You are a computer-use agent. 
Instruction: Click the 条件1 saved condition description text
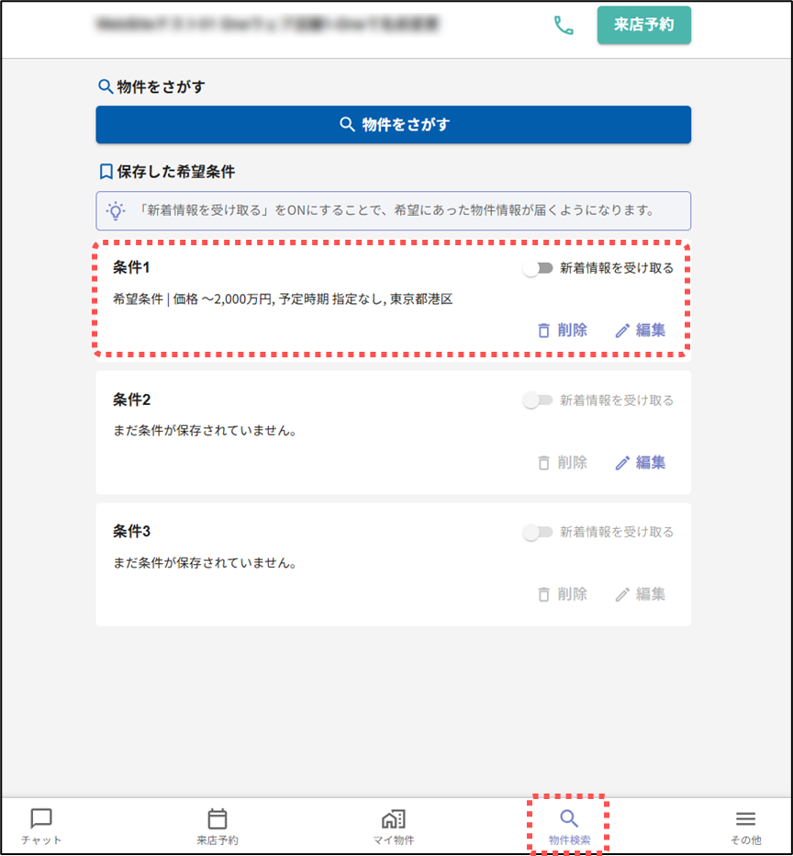coord(283,299)
